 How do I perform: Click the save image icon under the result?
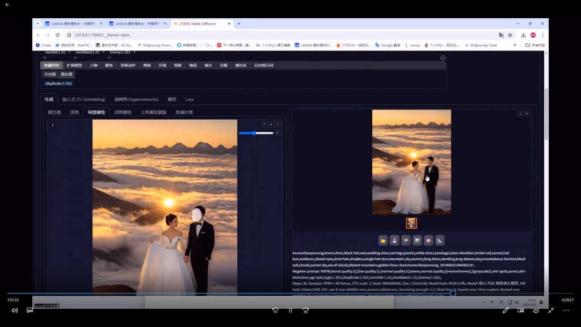(x=394, y=240)
